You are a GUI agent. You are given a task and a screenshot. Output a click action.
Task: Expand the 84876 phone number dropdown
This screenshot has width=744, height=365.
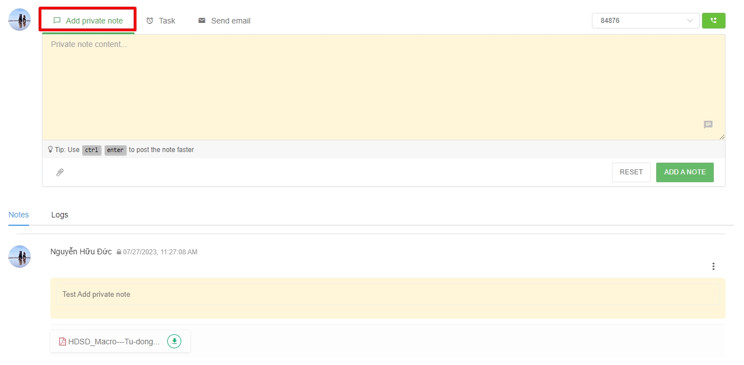click(646, 21)
